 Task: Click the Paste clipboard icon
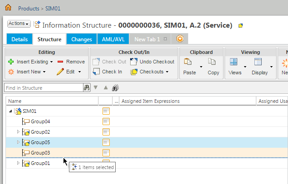[x=188, y=63]
